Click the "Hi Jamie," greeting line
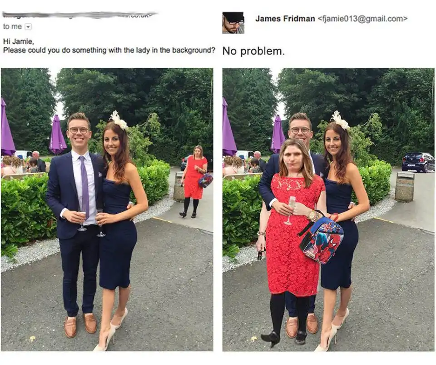 click(x=18, y=41)
